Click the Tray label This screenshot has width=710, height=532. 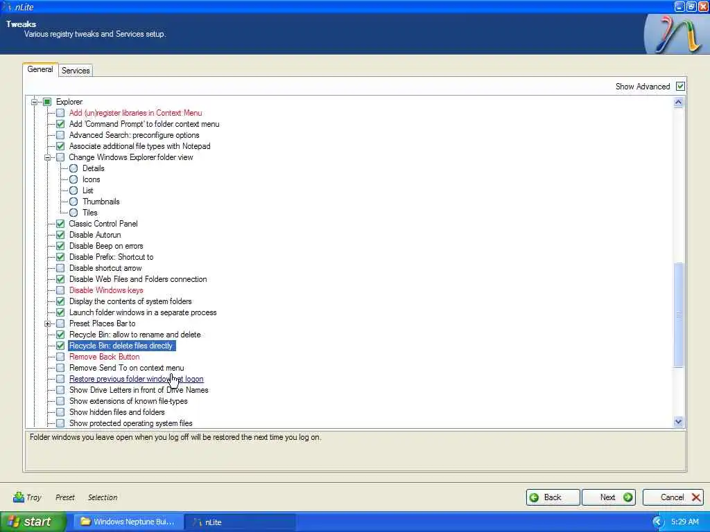pyautogui.click(x=34, y=497)
